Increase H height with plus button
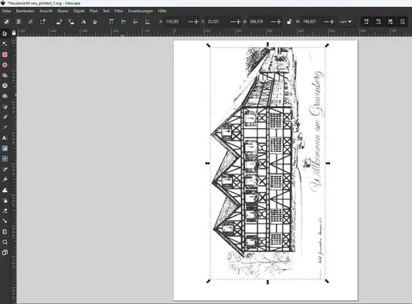The image size is (412, 304). tap(332, 22)
